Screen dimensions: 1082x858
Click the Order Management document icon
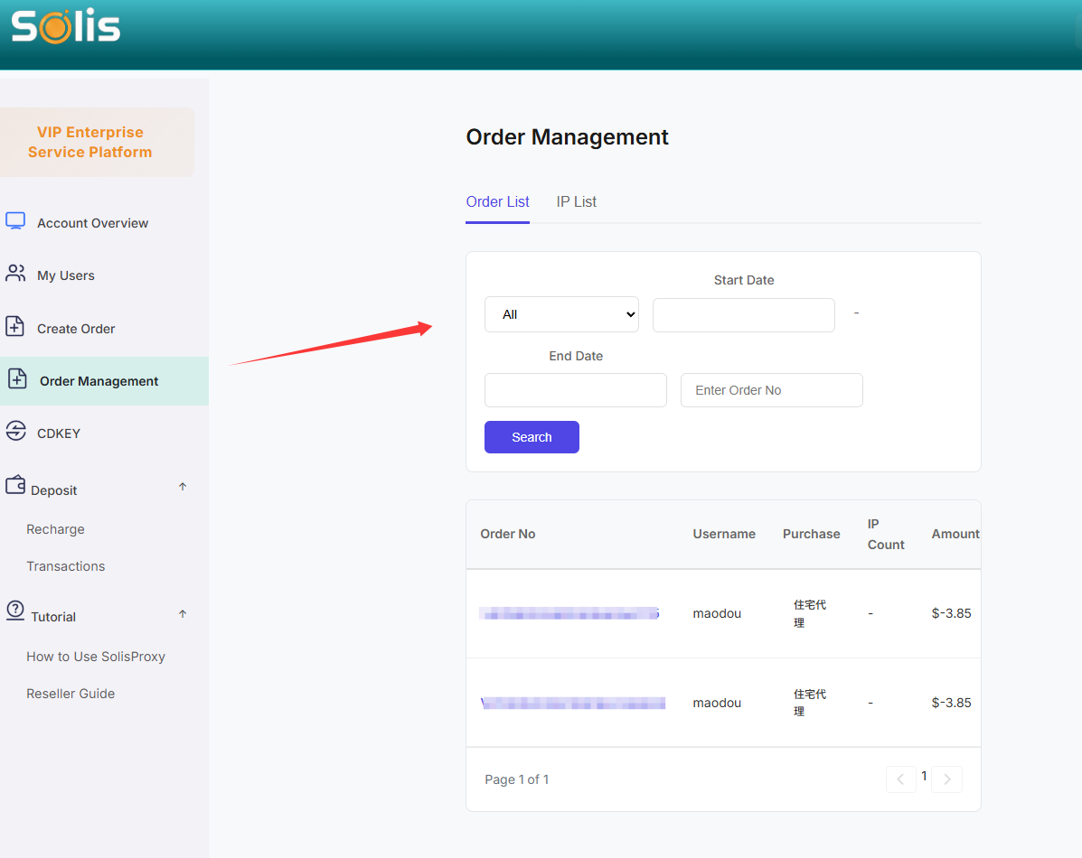click(x=17, y=378)
